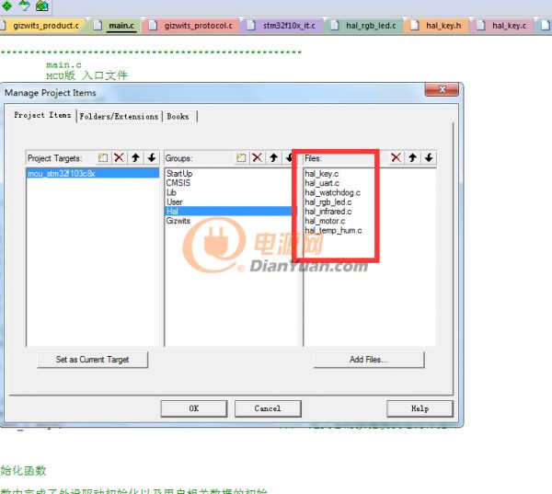Move the selected file down
Viewport: 552px width, 494px height.
(429, 157)
